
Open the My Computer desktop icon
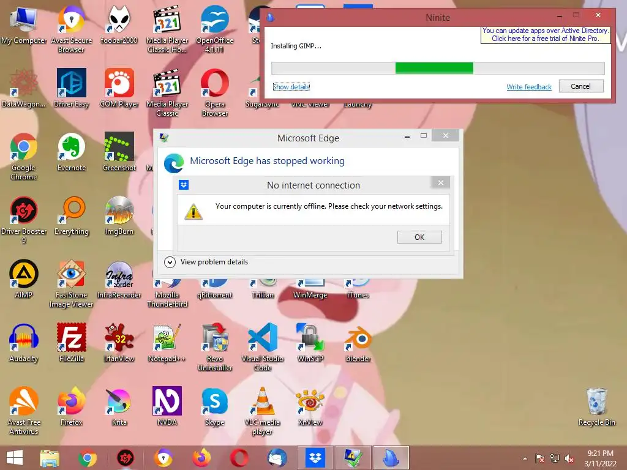click(24, 24)
